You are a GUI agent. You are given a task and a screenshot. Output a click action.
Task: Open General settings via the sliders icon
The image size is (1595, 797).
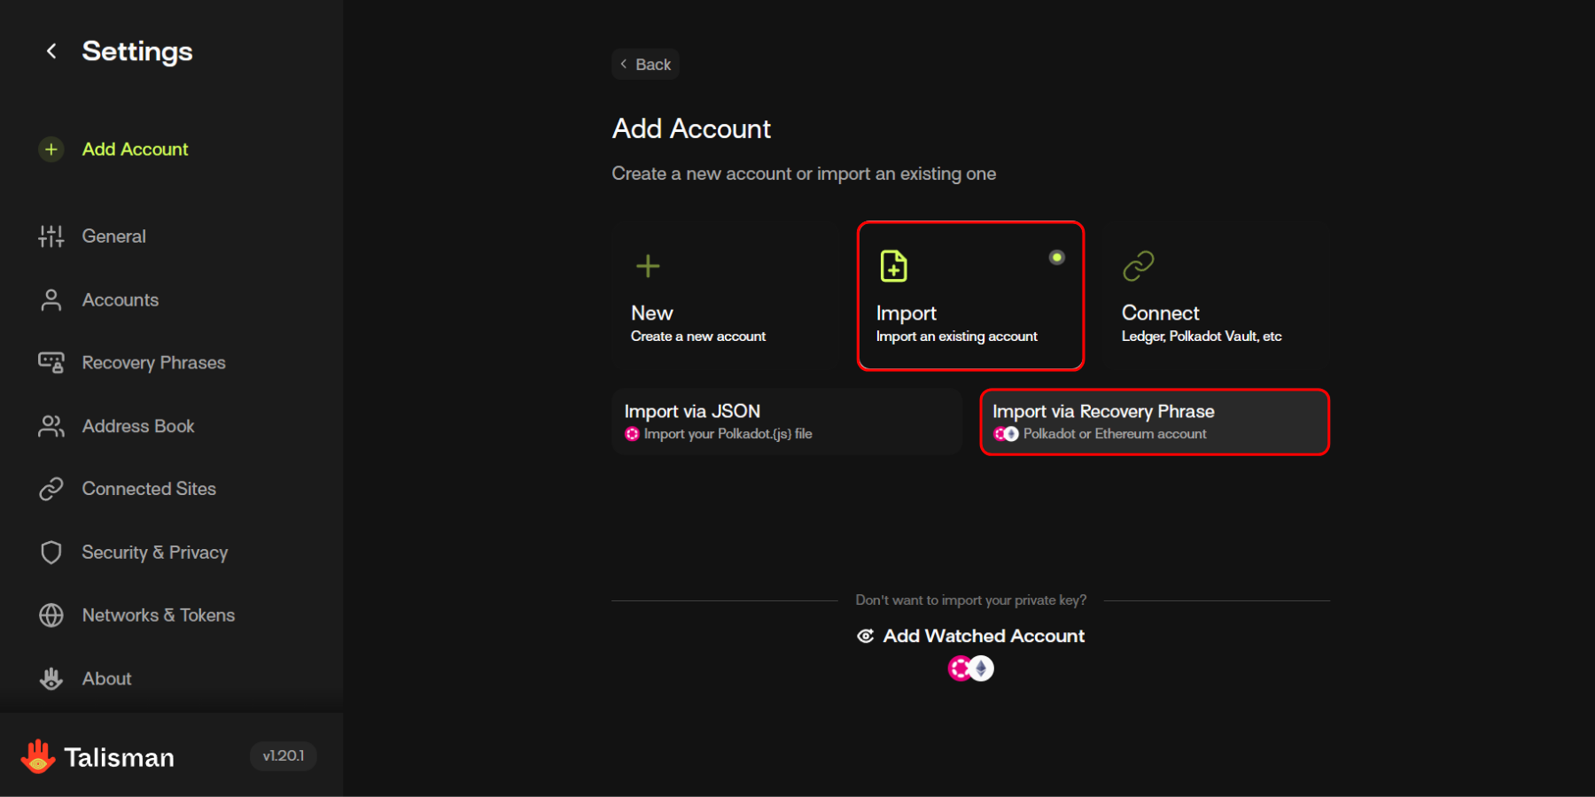51,236
